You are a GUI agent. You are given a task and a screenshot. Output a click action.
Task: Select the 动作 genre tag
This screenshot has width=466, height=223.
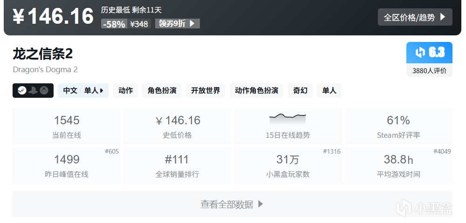126,91
